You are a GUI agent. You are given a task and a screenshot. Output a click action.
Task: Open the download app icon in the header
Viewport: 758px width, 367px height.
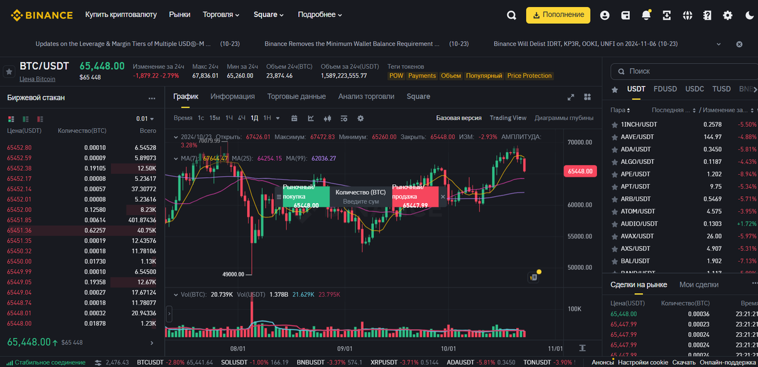[x=666, y=15]
